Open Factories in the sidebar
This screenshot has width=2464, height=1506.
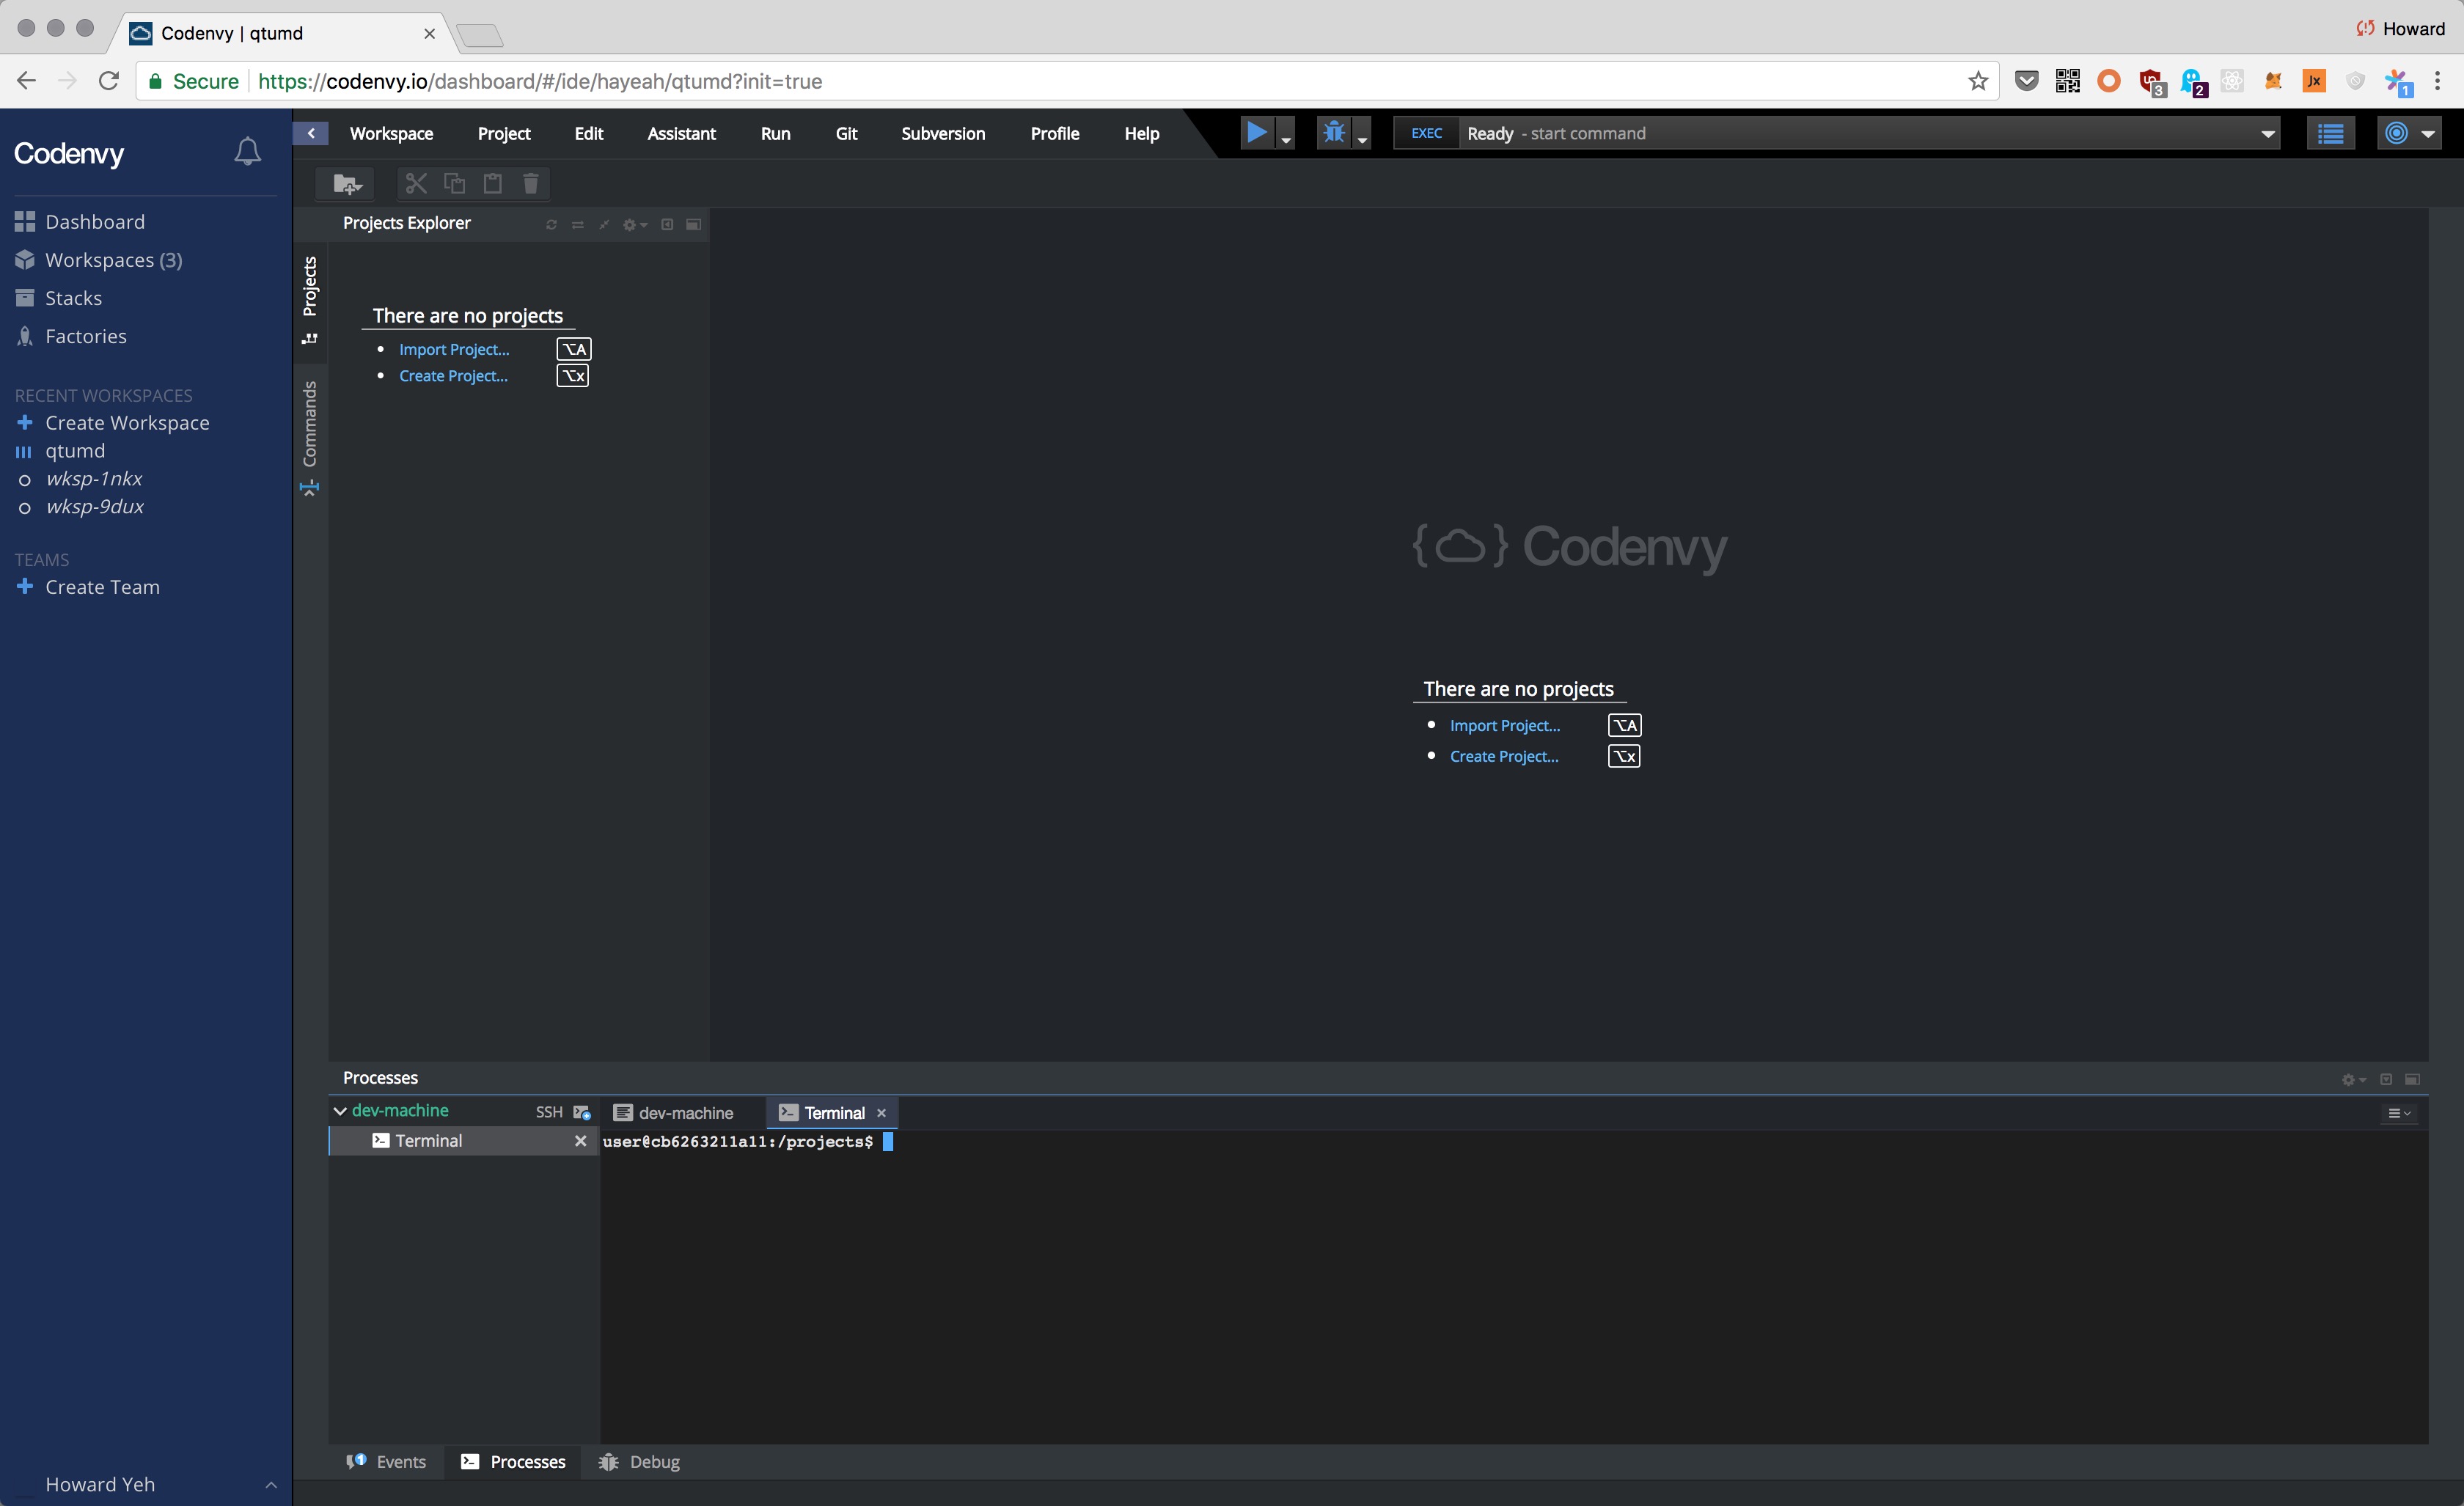point(70,336)
